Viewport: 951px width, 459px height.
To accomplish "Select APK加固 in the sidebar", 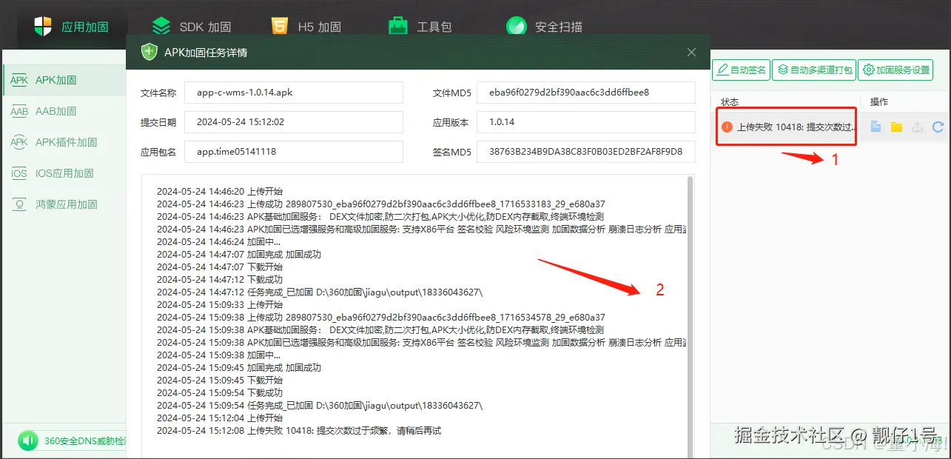I will (x=64, y=80).
